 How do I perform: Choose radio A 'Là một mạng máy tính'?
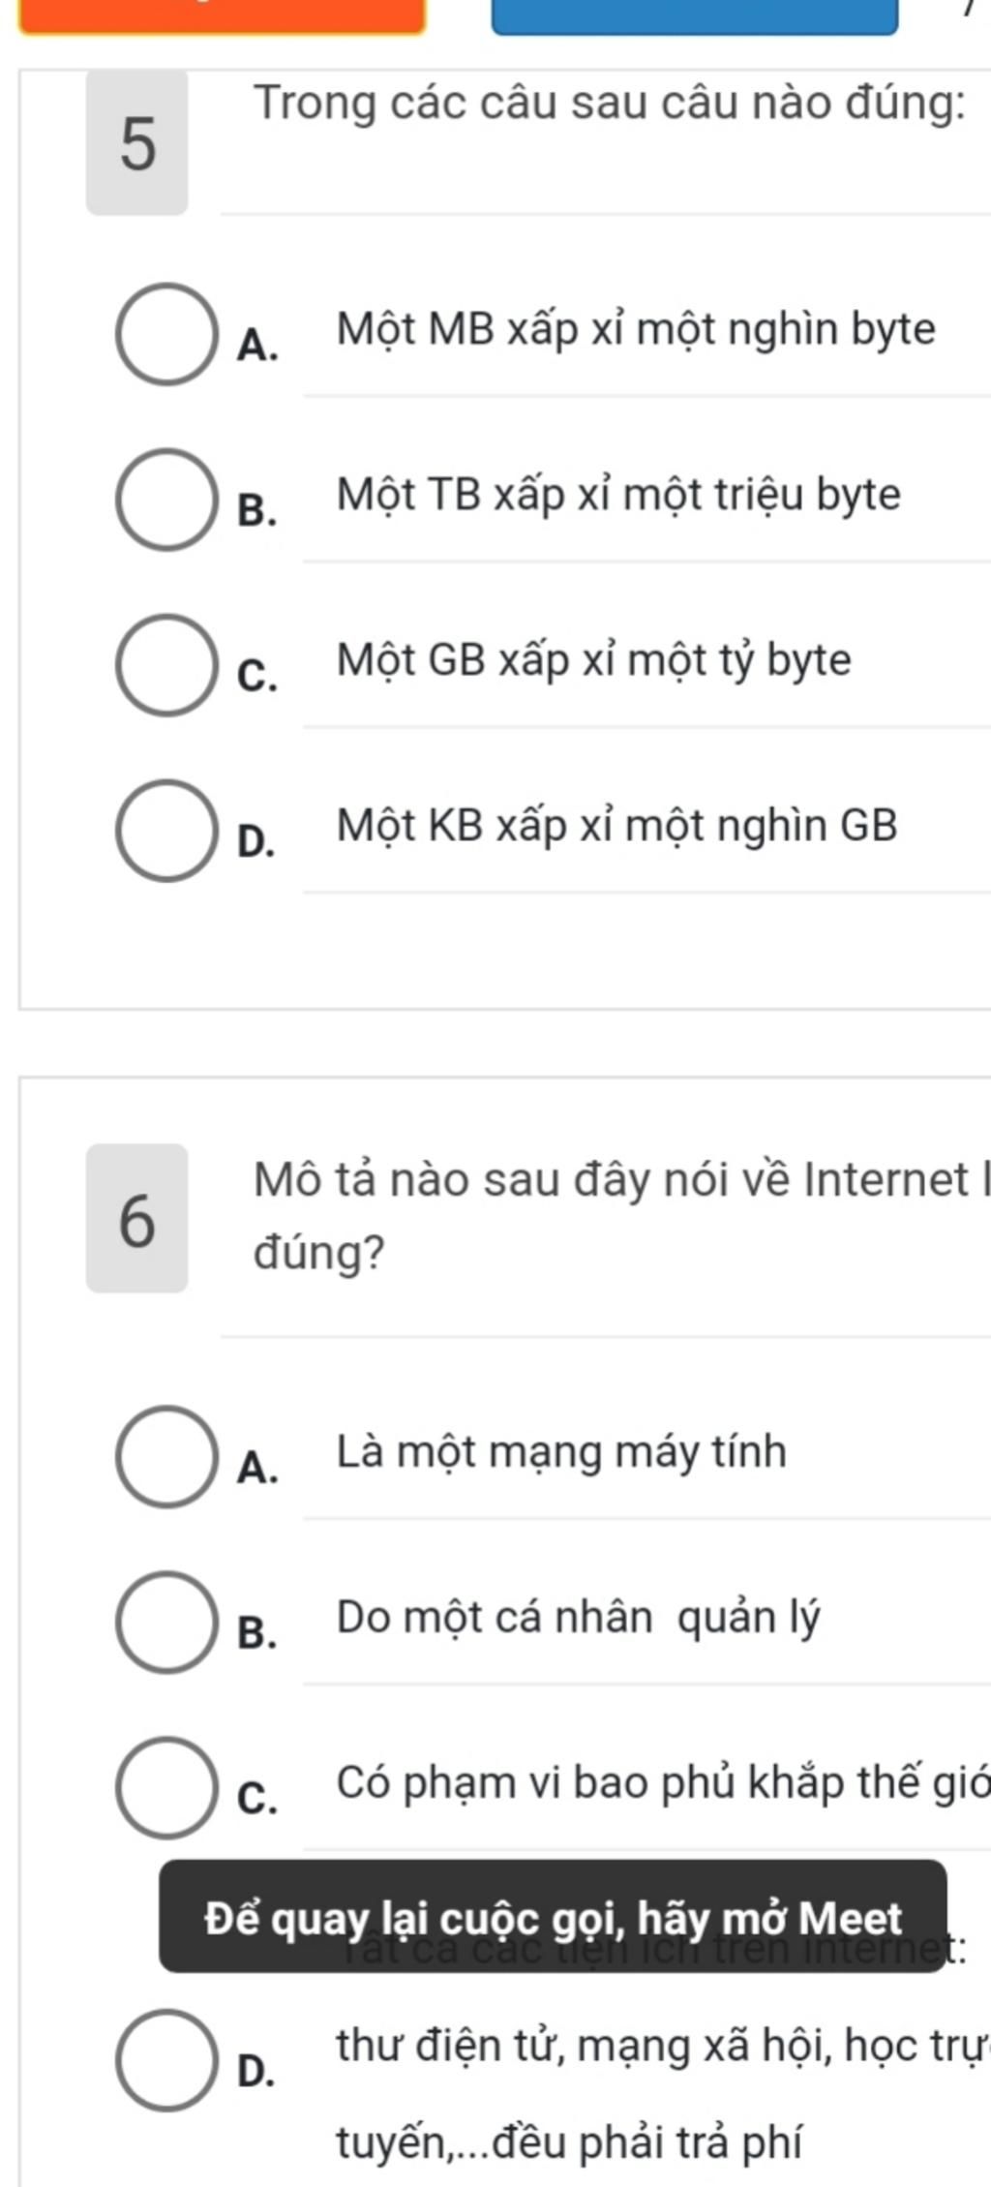(x=165, y=1456)
